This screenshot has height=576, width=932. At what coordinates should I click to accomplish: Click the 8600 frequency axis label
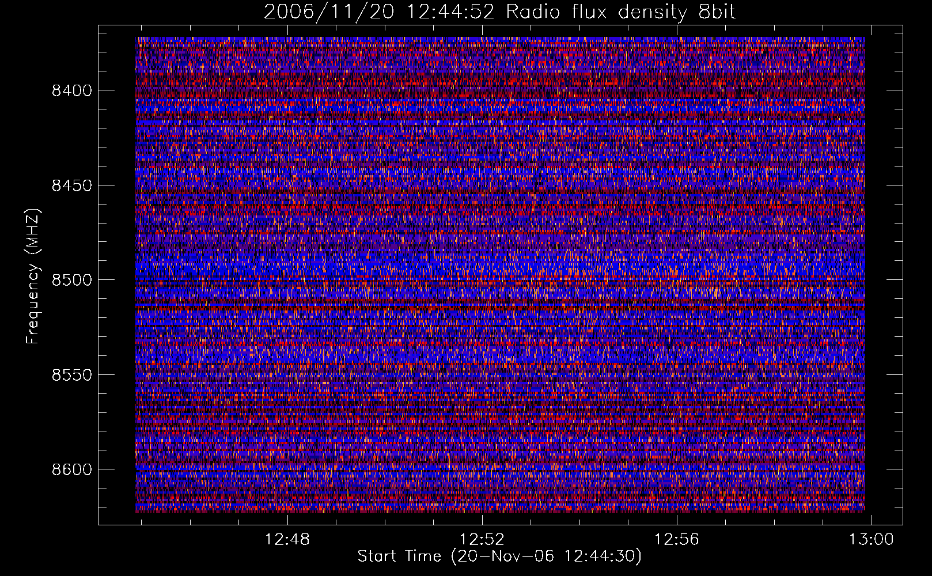pos(72,469)
